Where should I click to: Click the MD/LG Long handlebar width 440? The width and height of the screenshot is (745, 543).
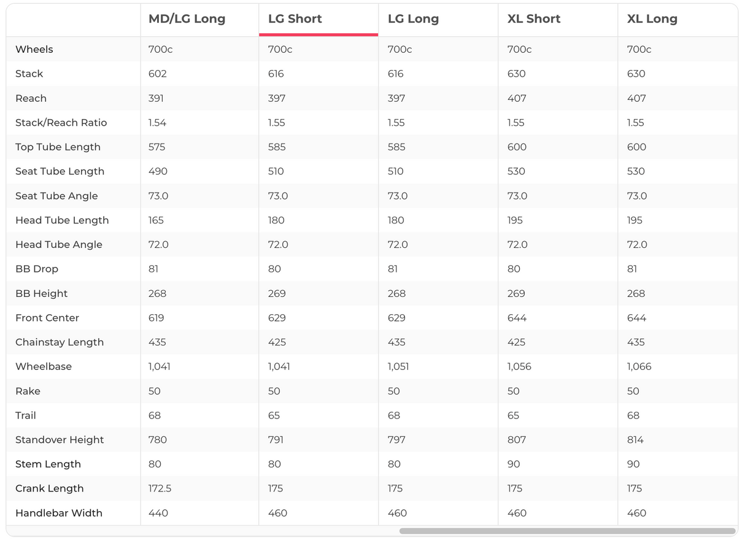pyautogui.click(x=158, y=513)
